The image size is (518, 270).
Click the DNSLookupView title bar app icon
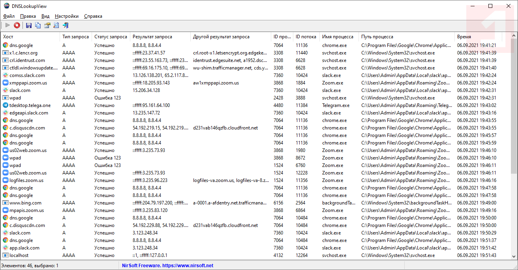click(x=6, y=6)
